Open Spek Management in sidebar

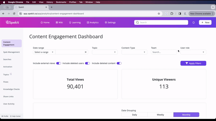click(x=11, y=52)
